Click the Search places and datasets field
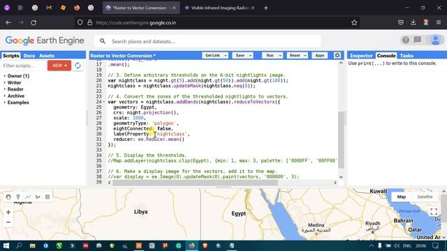This screenshot has width=447, height=251. tap(207, 41)
